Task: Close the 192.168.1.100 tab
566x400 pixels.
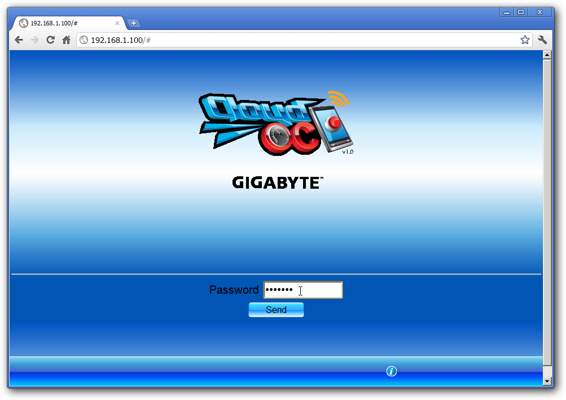Action: coord(117,23)
